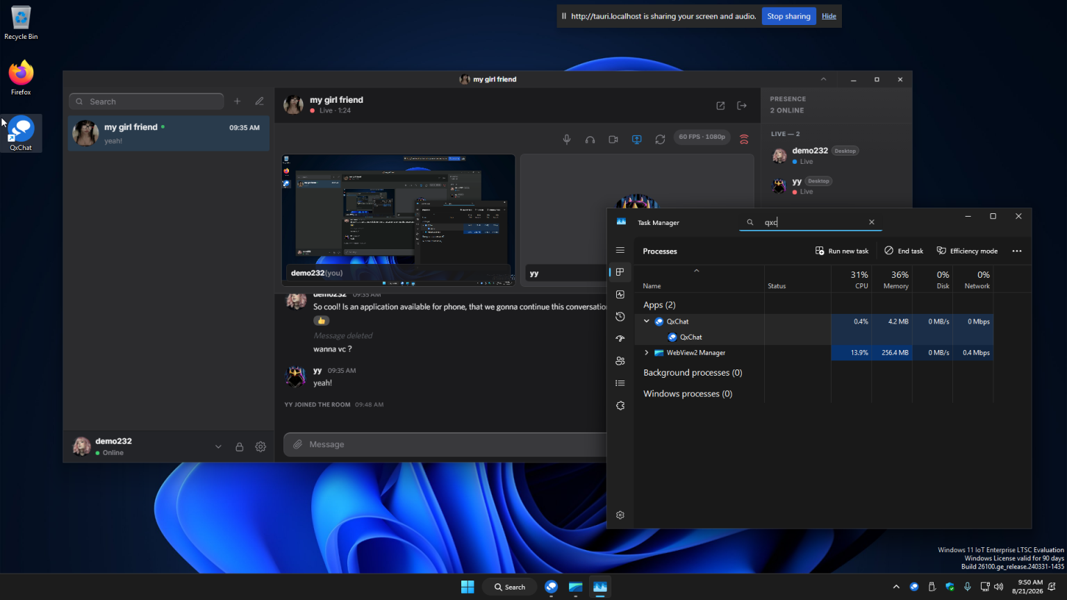Toggle headphones deafen in QxChat call
Viewport: 1067px width, 600px height.
[x=590, y=140]
